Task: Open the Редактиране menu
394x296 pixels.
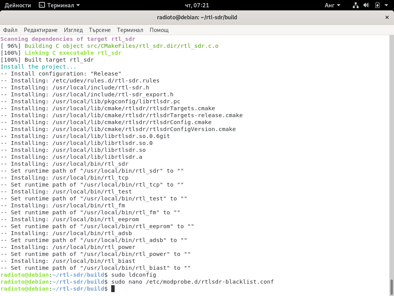Action: tap(41, 30)
